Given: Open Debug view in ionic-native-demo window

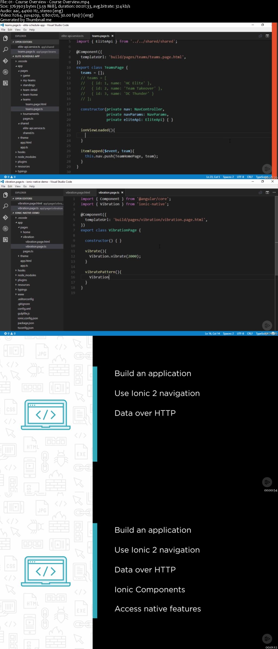Looking at the screenshot, I should (5, 228).
